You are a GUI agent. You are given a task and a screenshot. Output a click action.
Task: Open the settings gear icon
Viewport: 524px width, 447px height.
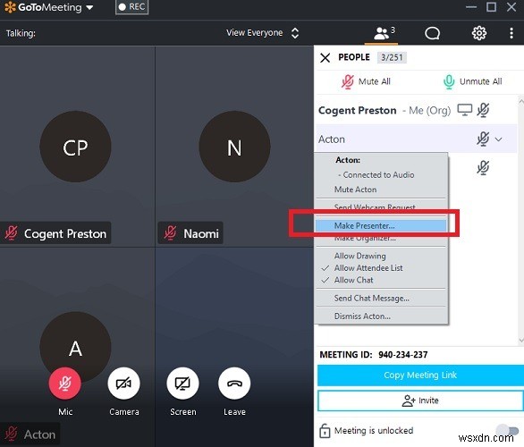point(479,33)
